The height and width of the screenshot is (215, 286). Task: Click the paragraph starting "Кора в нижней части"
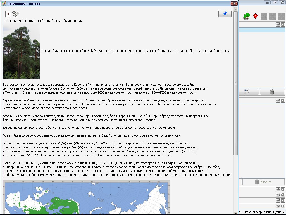106,118
